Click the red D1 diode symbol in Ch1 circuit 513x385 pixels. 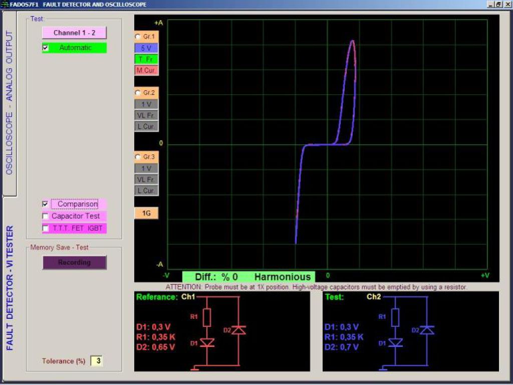click(207, 343)
